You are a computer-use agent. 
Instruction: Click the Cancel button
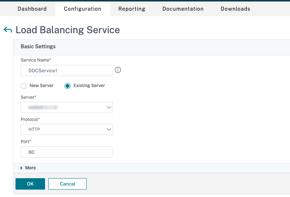coord(68,184)
